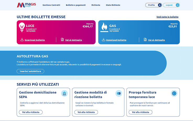
Task: Click the profile user icon
Action: point(159,5)
